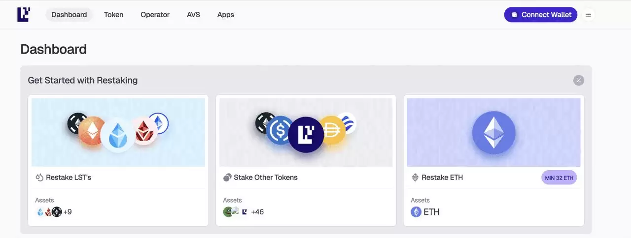Click the wallet icon in Connect Wallet
The width and height of the screenshot is (631, 238).
pos(514,15)
